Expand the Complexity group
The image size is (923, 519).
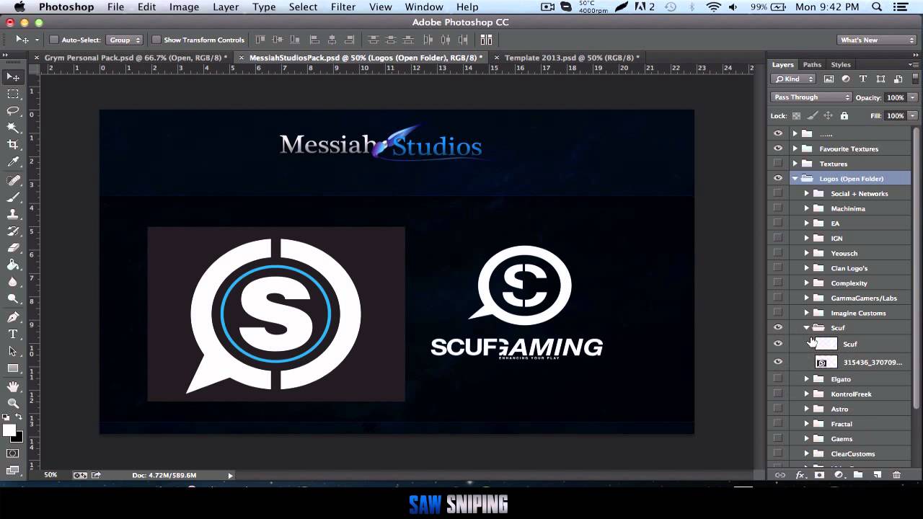click(807, 283)
